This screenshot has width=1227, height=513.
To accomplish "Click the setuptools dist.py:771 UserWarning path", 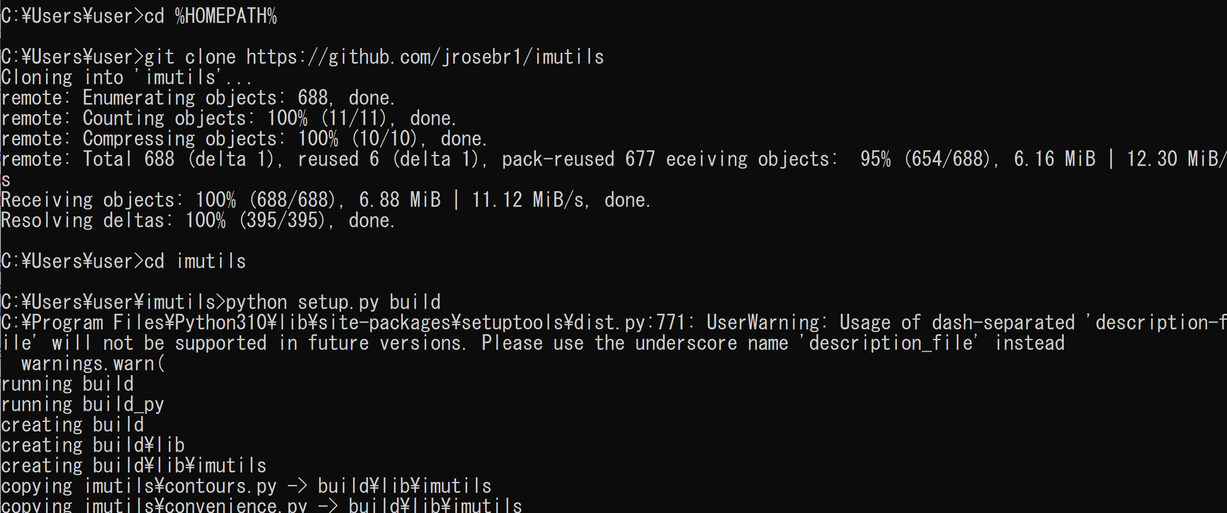I will pyautogui.click(x=343, y=323).
